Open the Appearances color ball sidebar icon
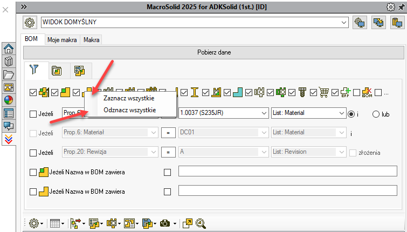Image resolution: width=407 pixels, height=232 pixels. point(9,100)
